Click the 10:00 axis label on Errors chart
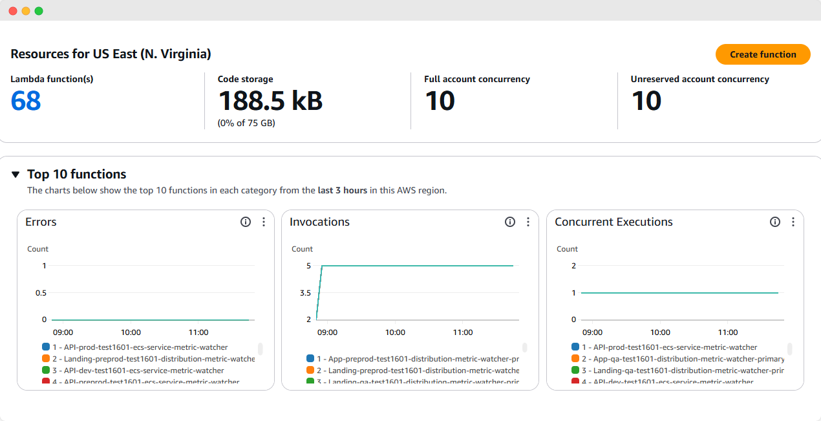 point(131,332)
